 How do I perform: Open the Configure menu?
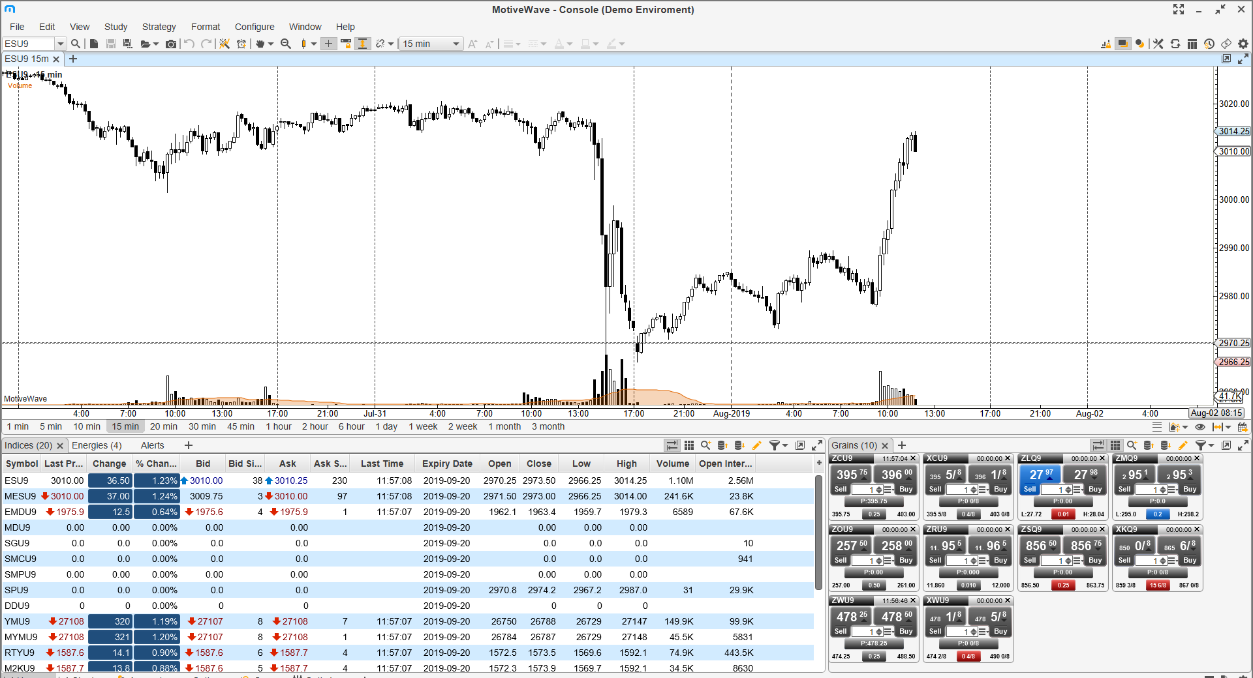255,27
